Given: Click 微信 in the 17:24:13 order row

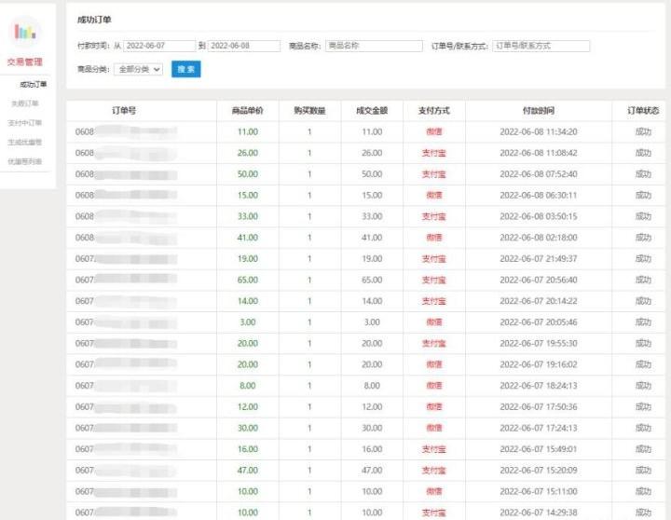Looking at the screenshot, I should [x=434, y=428].
